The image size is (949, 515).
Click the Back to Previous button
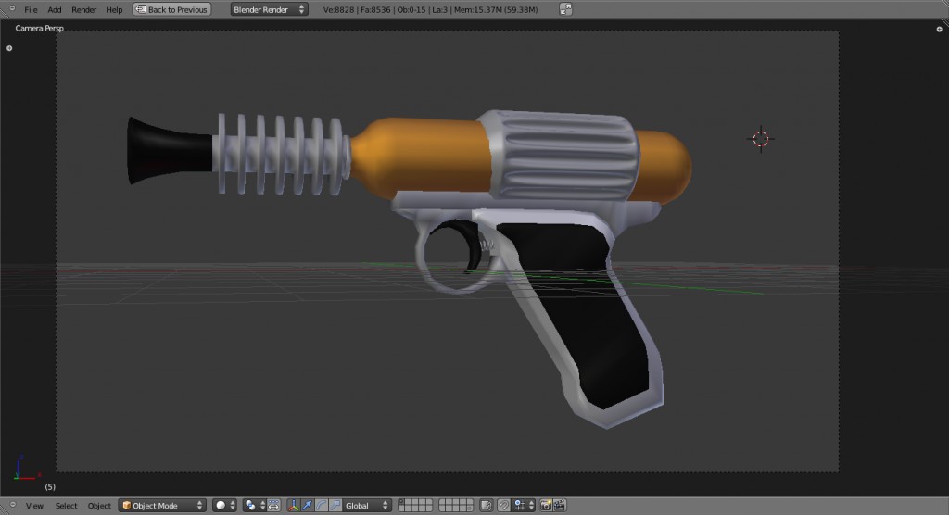(x=171, y=9)
